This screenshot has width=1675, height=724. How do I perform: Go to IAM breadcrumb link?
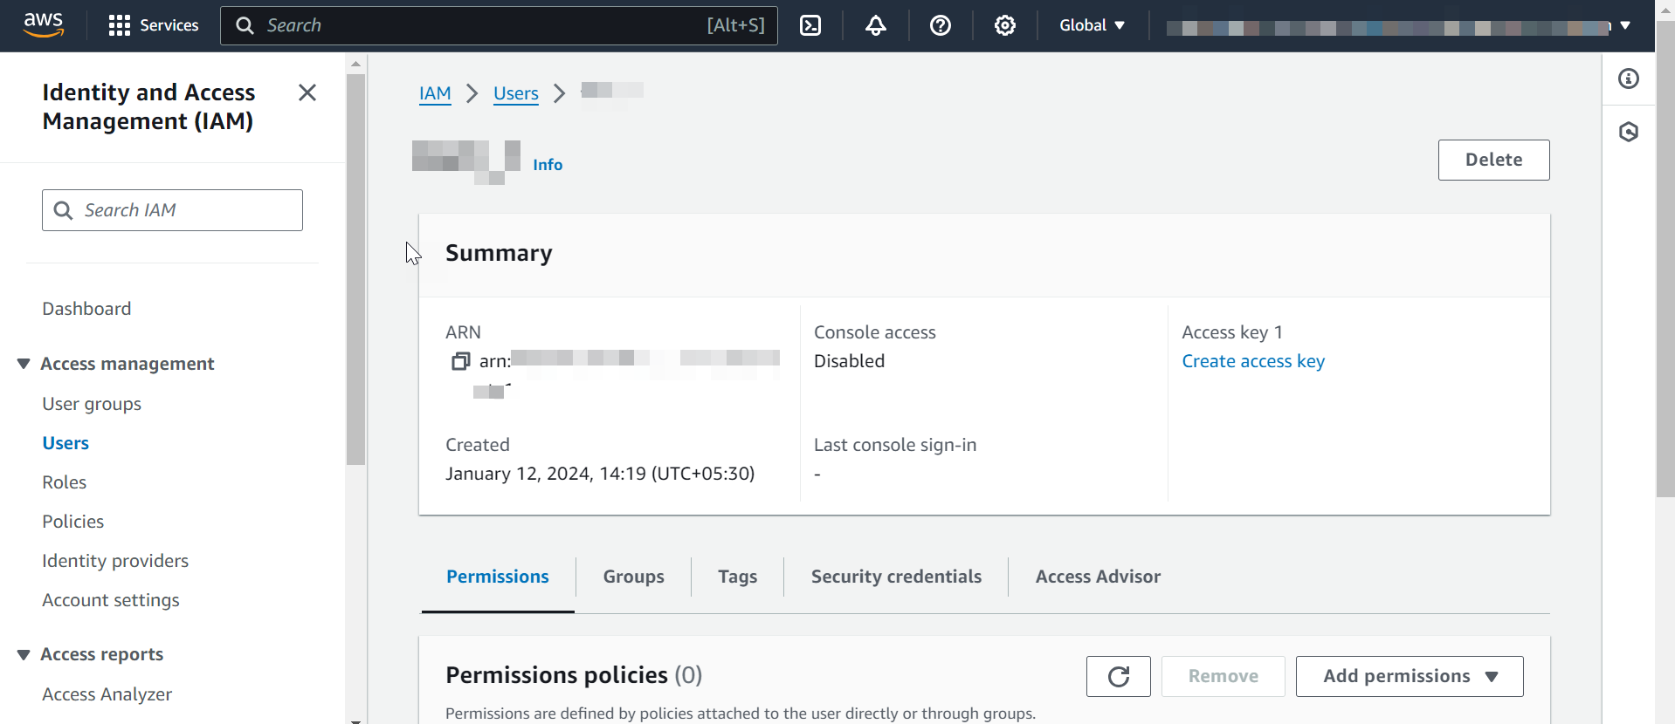[x=435, y=93]
